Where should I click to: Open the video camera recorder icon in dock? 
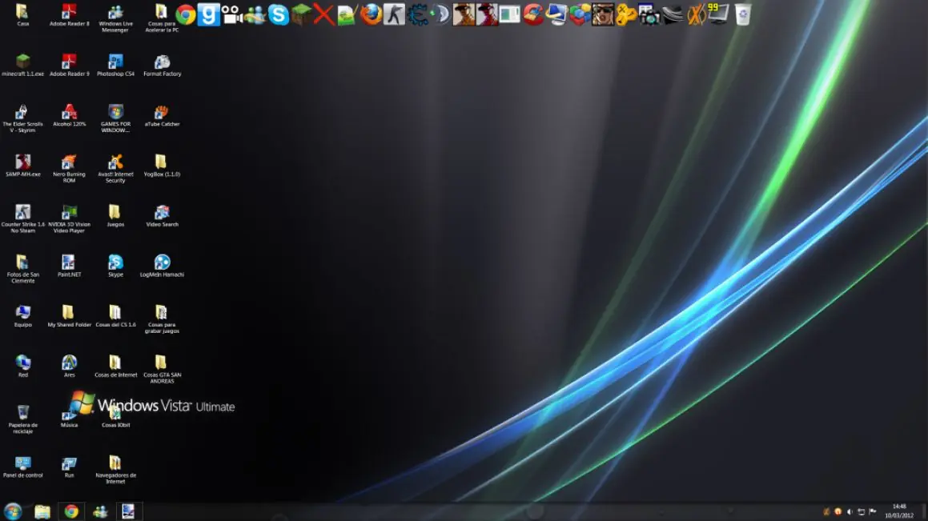coord(232,14)
